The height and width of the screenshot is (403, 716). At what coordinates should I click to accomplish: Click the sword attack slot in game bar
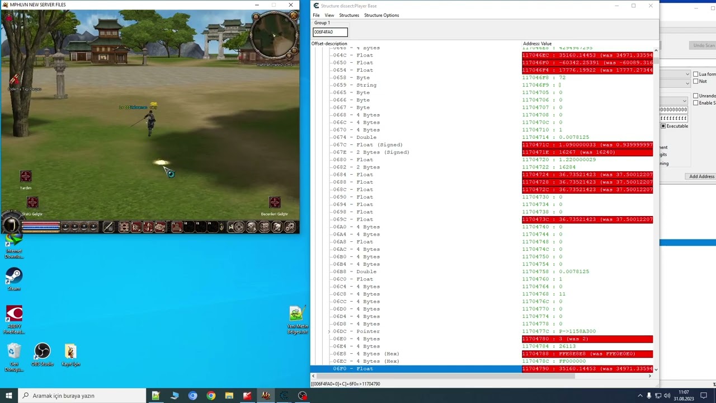pos(109,227)
